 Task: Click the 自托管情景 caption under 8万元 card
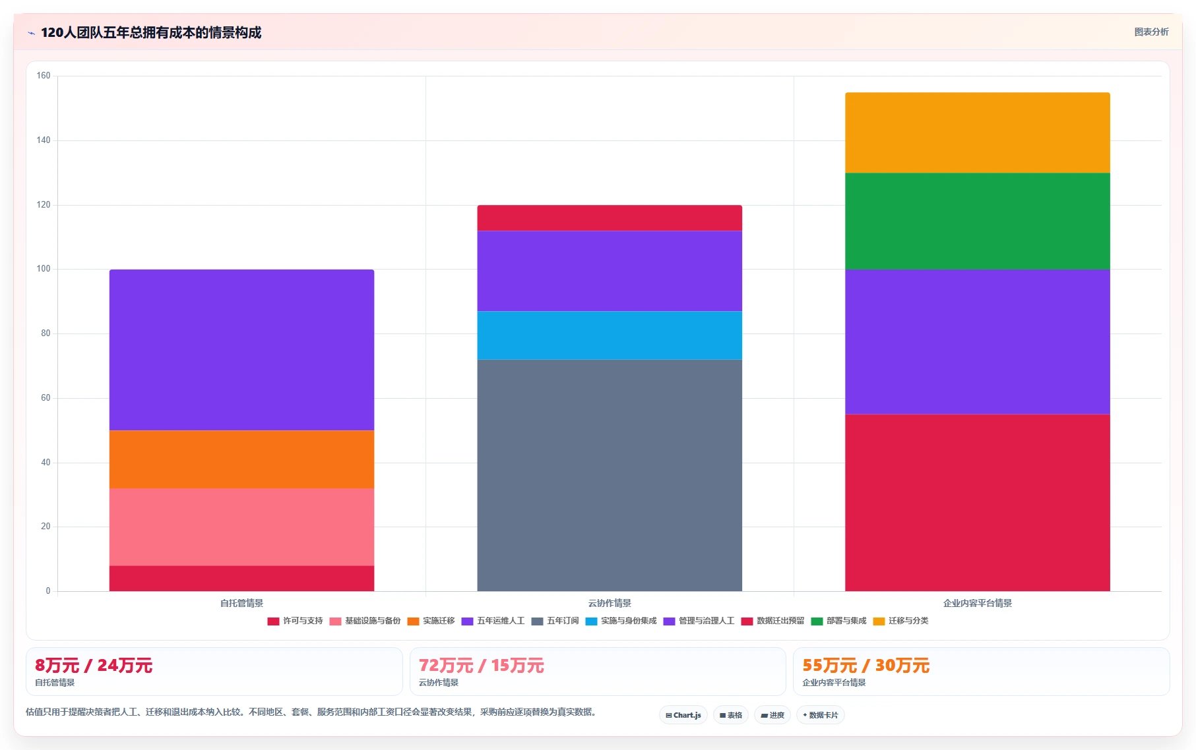(55, 683)
